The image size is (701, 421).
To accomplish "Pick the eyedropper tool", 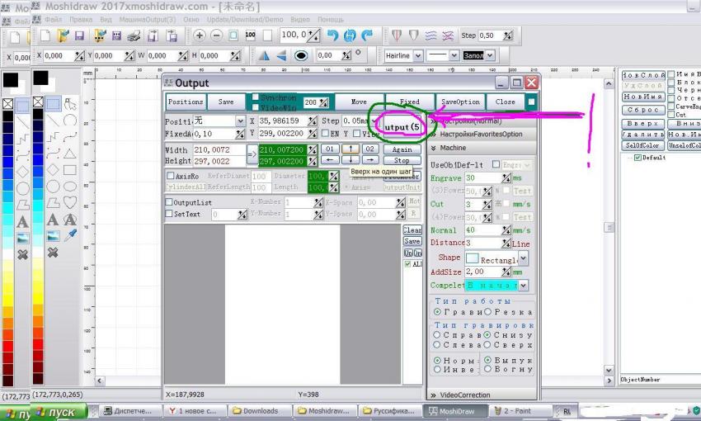I will point(70,235).
